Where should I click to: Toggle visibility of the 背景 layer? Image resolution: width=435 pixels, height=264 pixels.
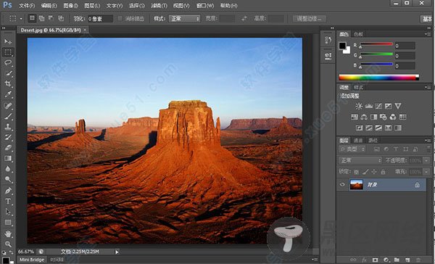pyautogui.click(x=342, y=185)
